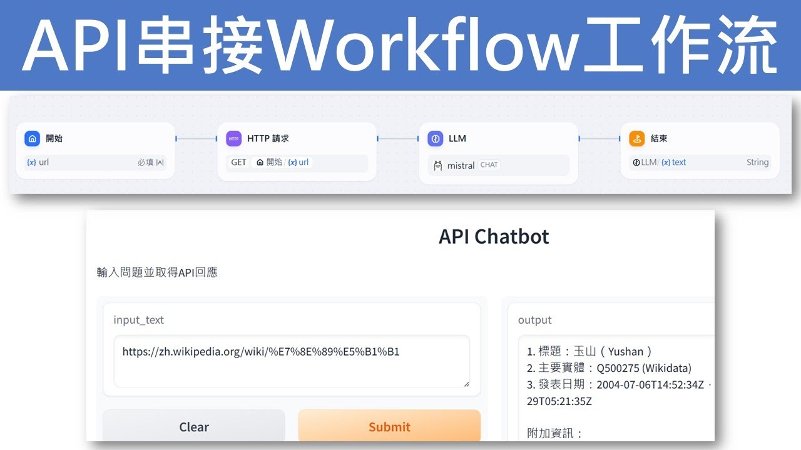Click the small home icon in HTTP 請求 url reference
Image resolution: width=801 pixels, height=450 pixels.
[x=260, y=162]
